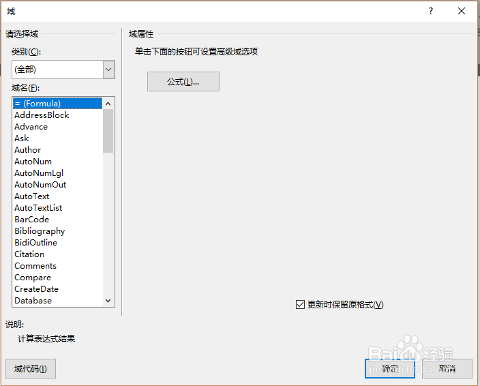Select Citation in the field list

coord(57,254)
